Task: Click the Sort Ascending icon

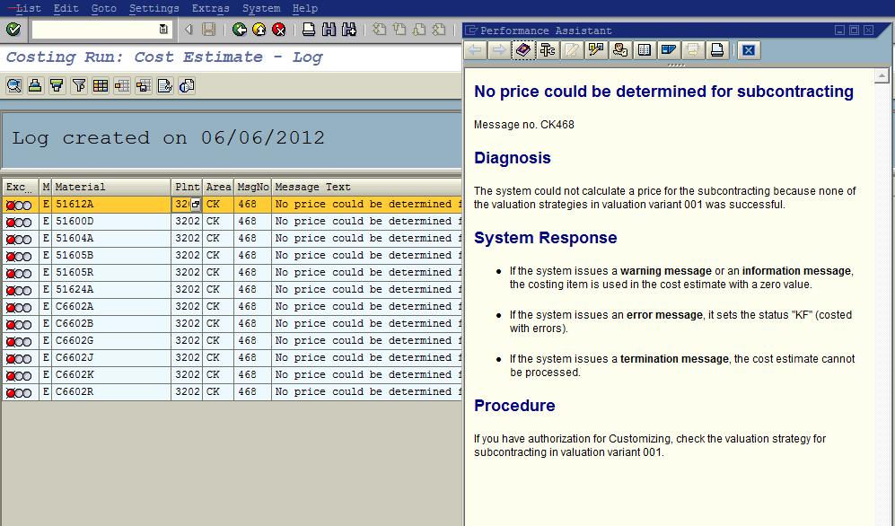Action: (x=35, y=85)
